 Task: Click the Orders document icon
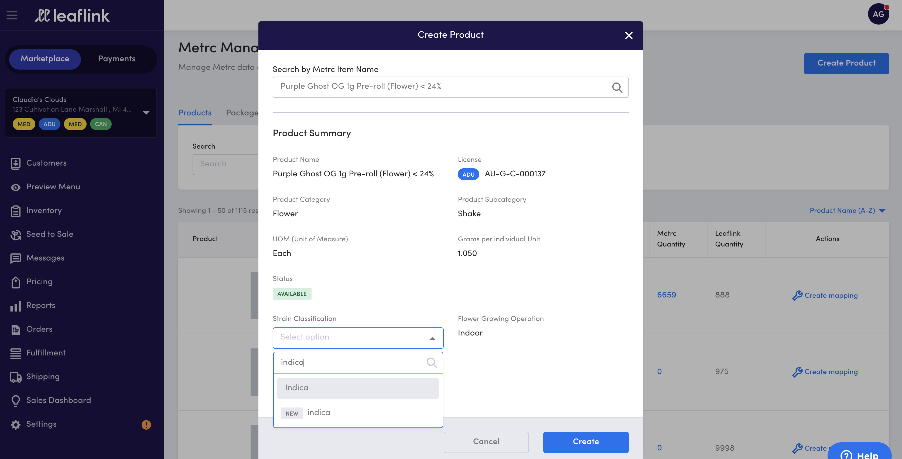click(x=15, y=330)
